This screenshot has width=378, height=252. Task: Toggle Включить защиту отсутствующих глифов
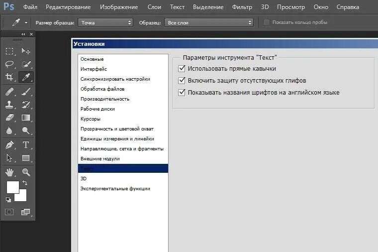(182, 80)
